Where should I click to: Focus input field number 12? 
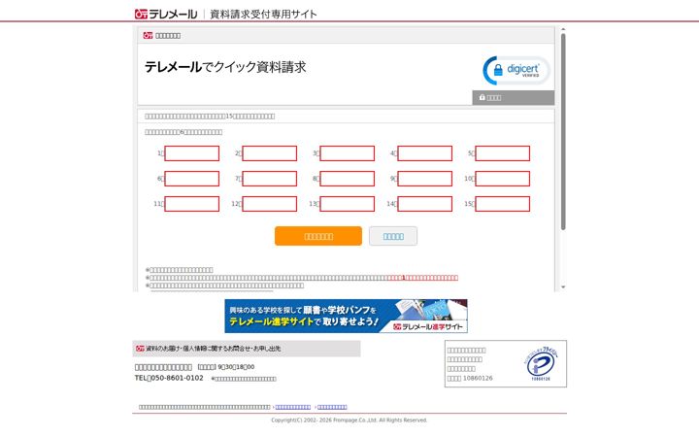(x=269, y=204)
